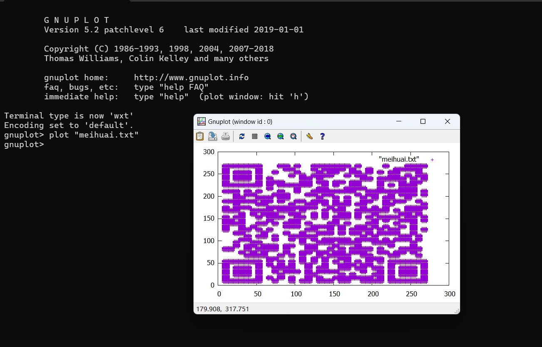
Task: Click the "Encoding set to 'default'." line
Action: tap(69, 126)
